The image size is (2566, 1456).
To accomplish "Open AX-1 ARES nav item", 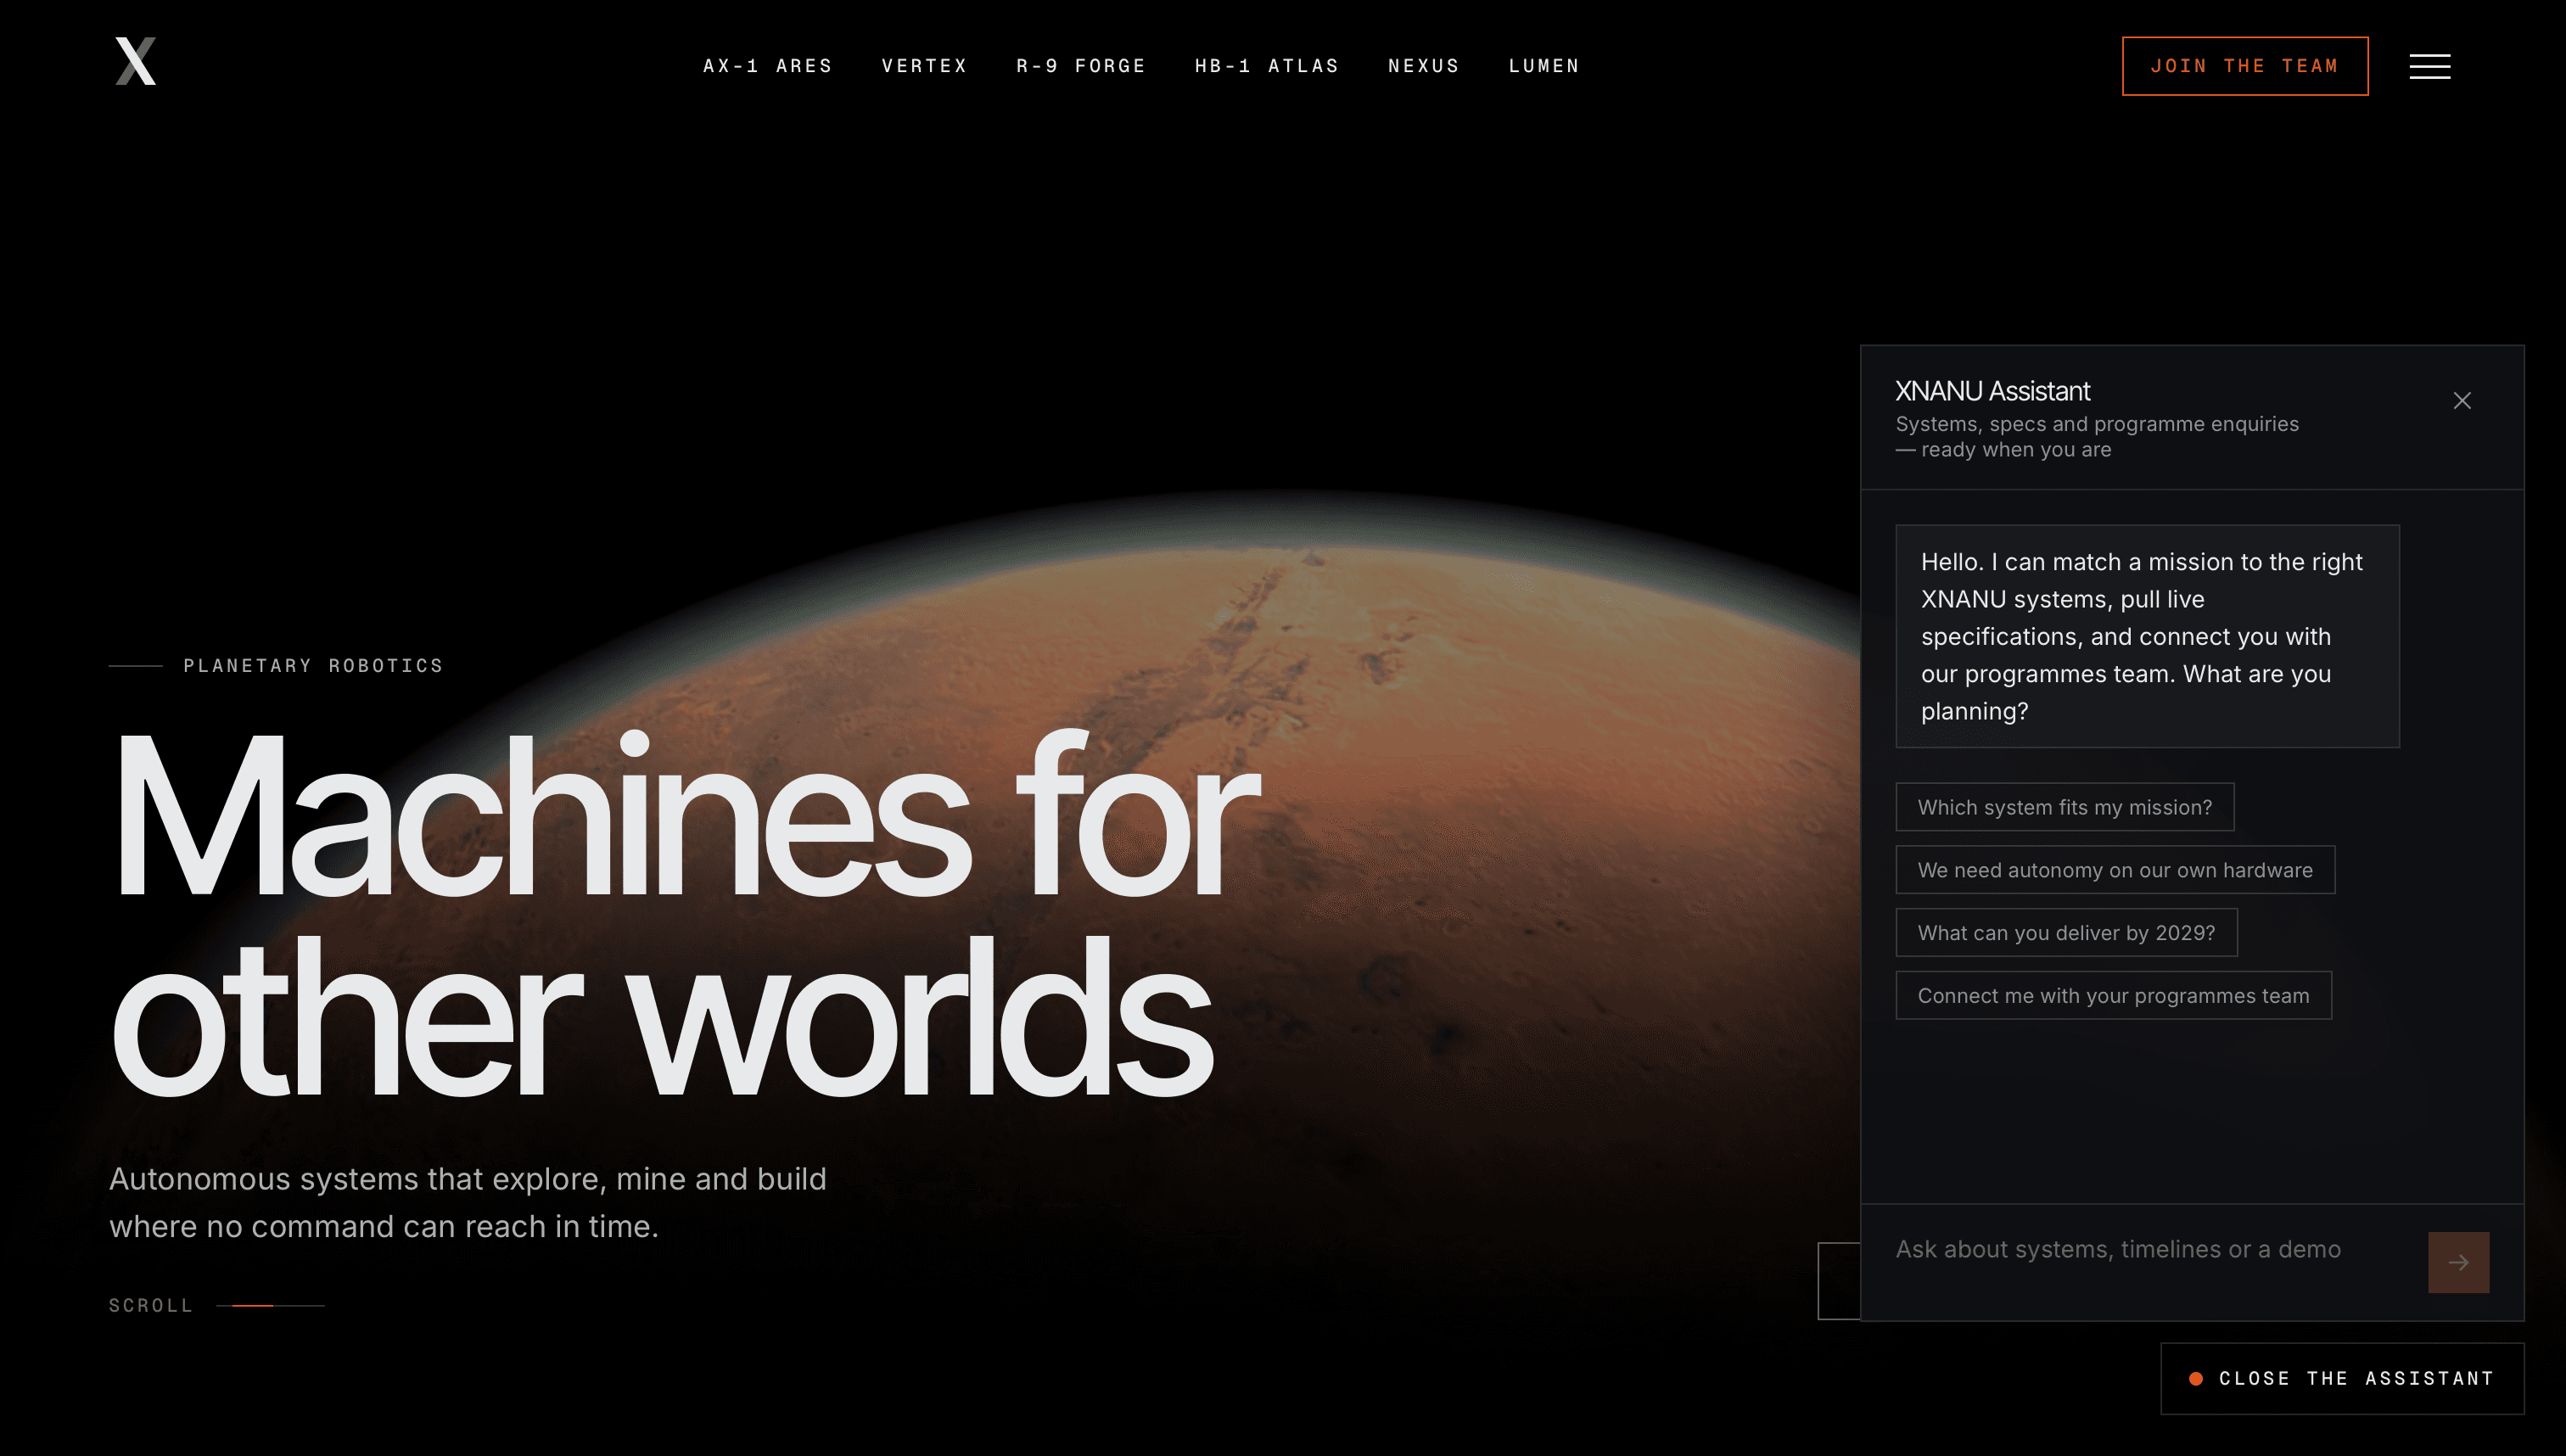I will coord(767,66).
